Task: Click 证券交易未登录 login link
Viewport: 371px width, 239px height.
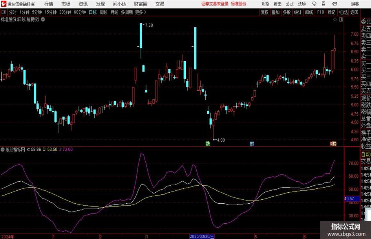Action: pyautogui.click(x=215, y=4)
